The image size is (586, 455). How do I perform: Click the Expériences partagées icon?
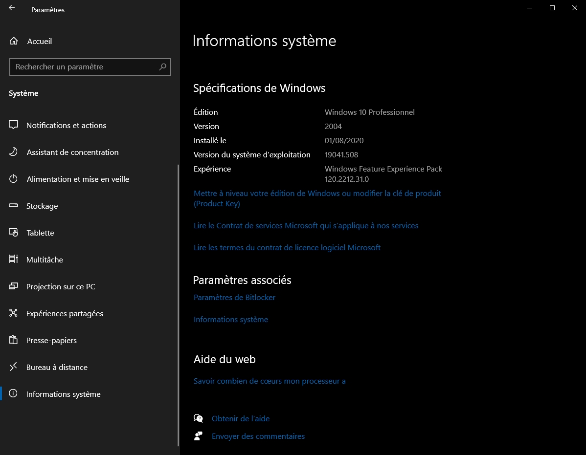pos(14,313)
